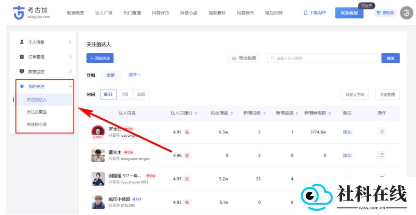The height and width of the screenshot is (215, 416).
Task: Sort by the 新增视频 sort icon
Action: [x=264, y=113]
